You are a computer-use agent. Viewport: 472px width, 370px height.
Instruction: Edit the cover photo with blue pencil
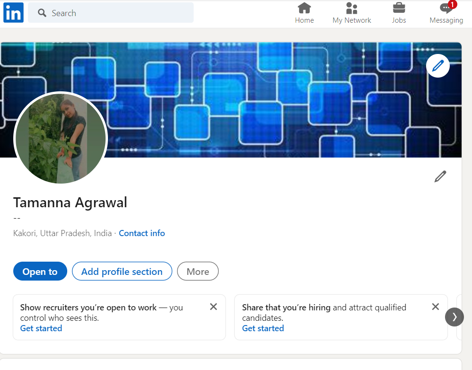[438, 66]
